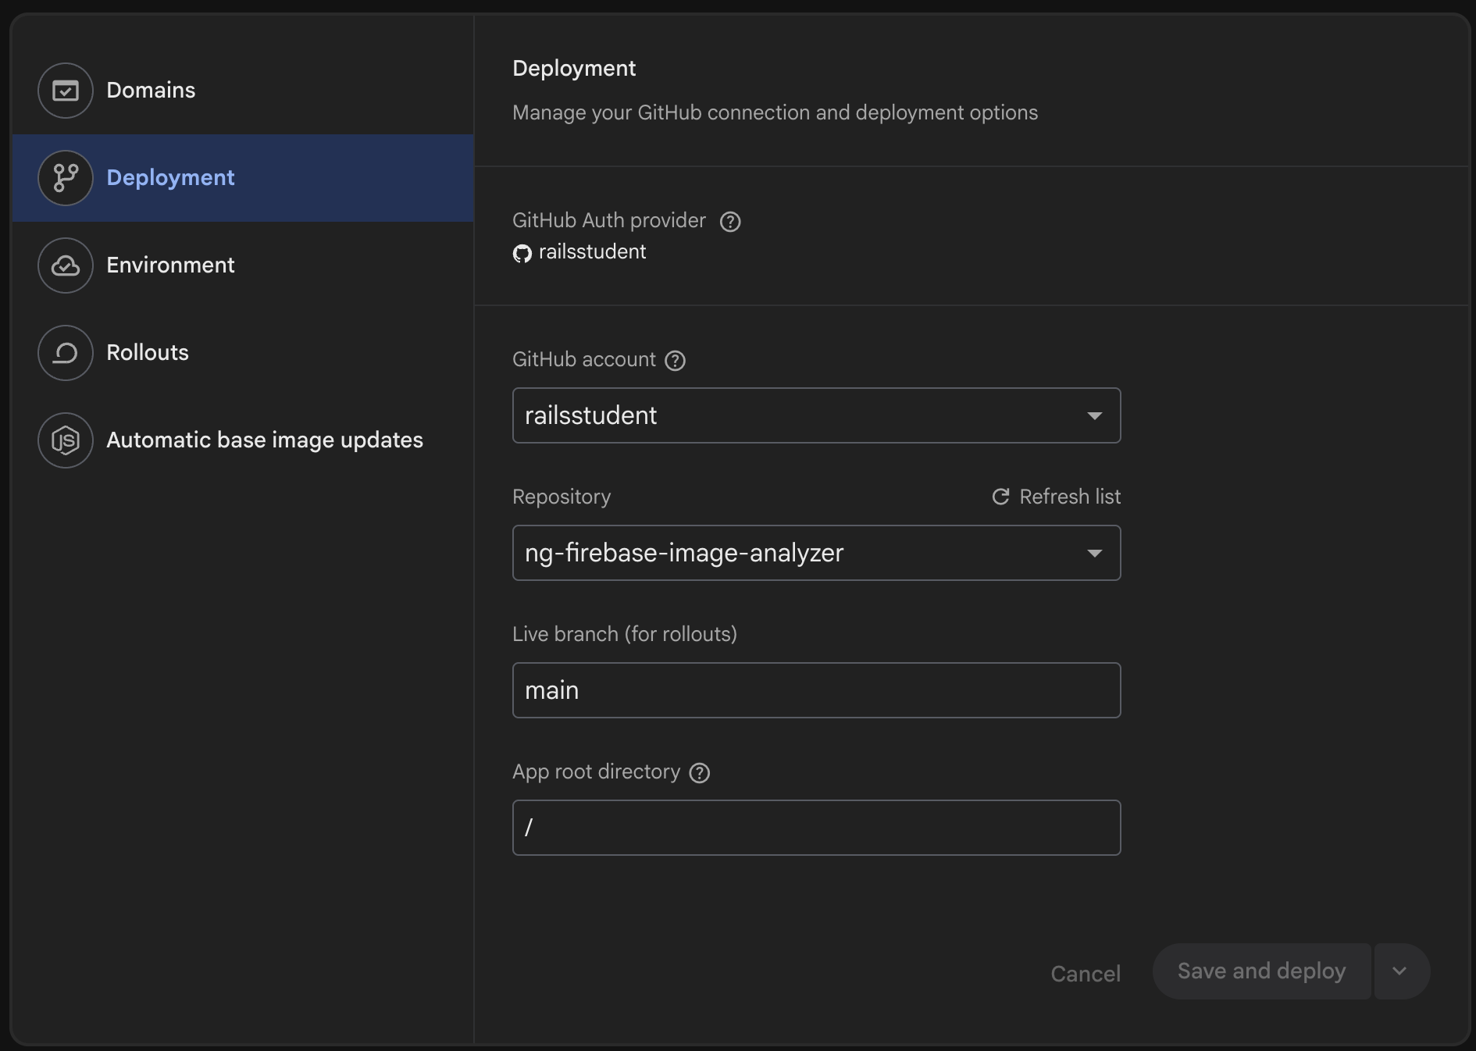1476x1051 pixels.
Task: Click the Refresh list reload icon
Action: pyautogui.click(x=1000, y=497)
